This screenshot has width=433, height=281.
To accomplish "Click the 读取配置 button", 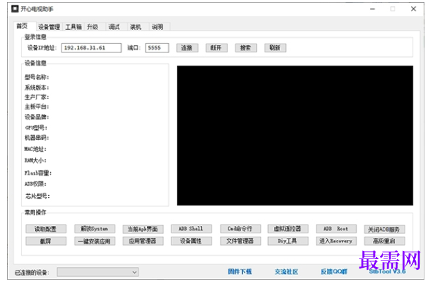I will [46, 229].
